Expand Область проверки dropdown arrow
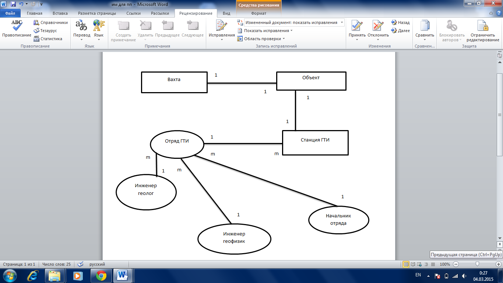503x283 pixels. [284, 39]
